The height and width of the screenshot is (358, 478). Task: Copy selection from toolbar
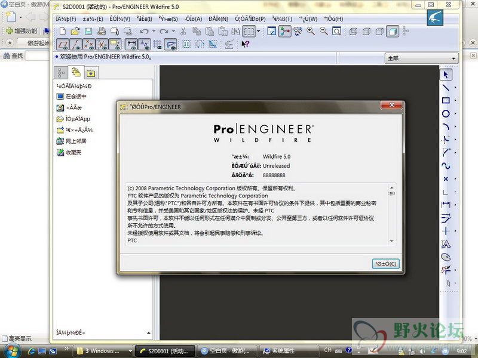(197, 31)
